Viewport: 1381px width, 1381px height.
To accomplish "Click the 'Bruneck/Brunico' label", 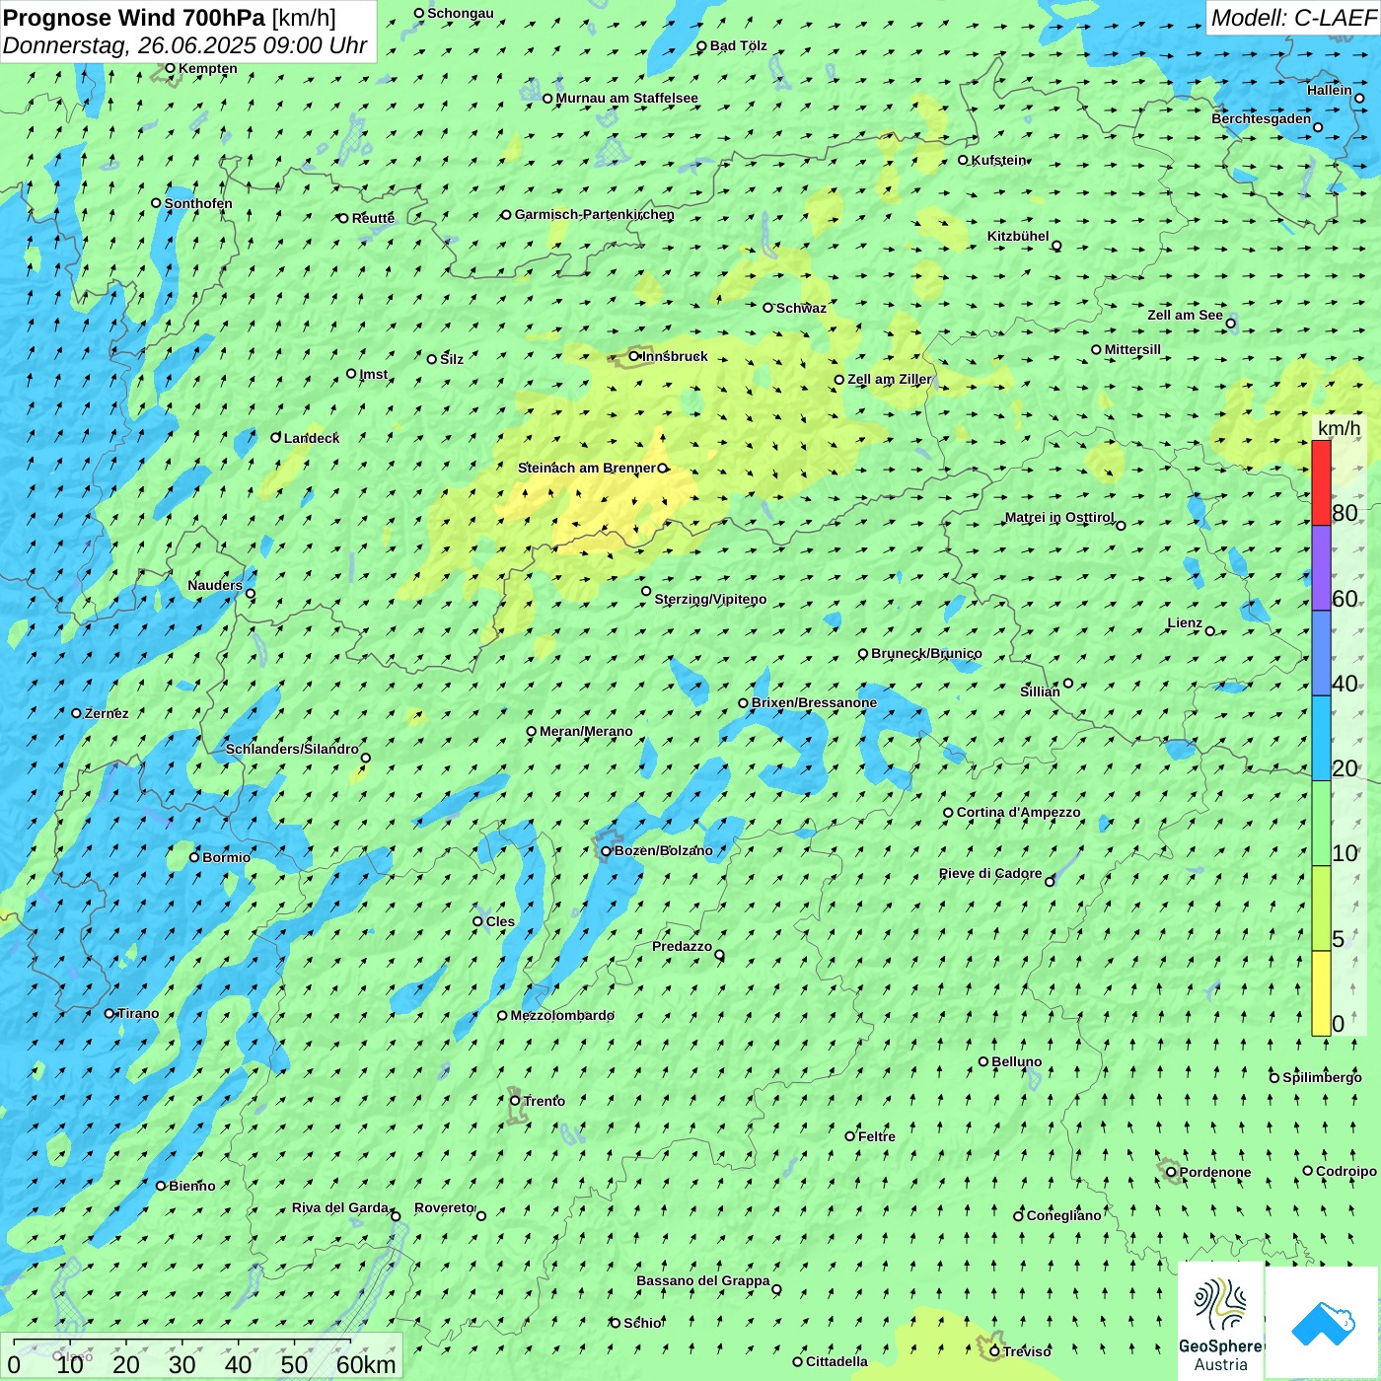I will coord(926,653).
